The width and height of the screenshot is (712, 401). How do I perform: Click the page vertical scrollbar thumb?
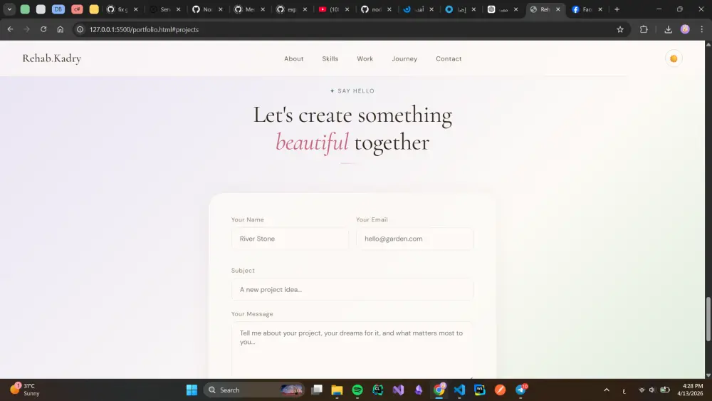coord(708,319)
